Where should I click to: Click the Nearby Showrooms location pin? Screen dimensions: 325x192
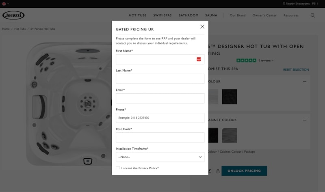[284, 4]
